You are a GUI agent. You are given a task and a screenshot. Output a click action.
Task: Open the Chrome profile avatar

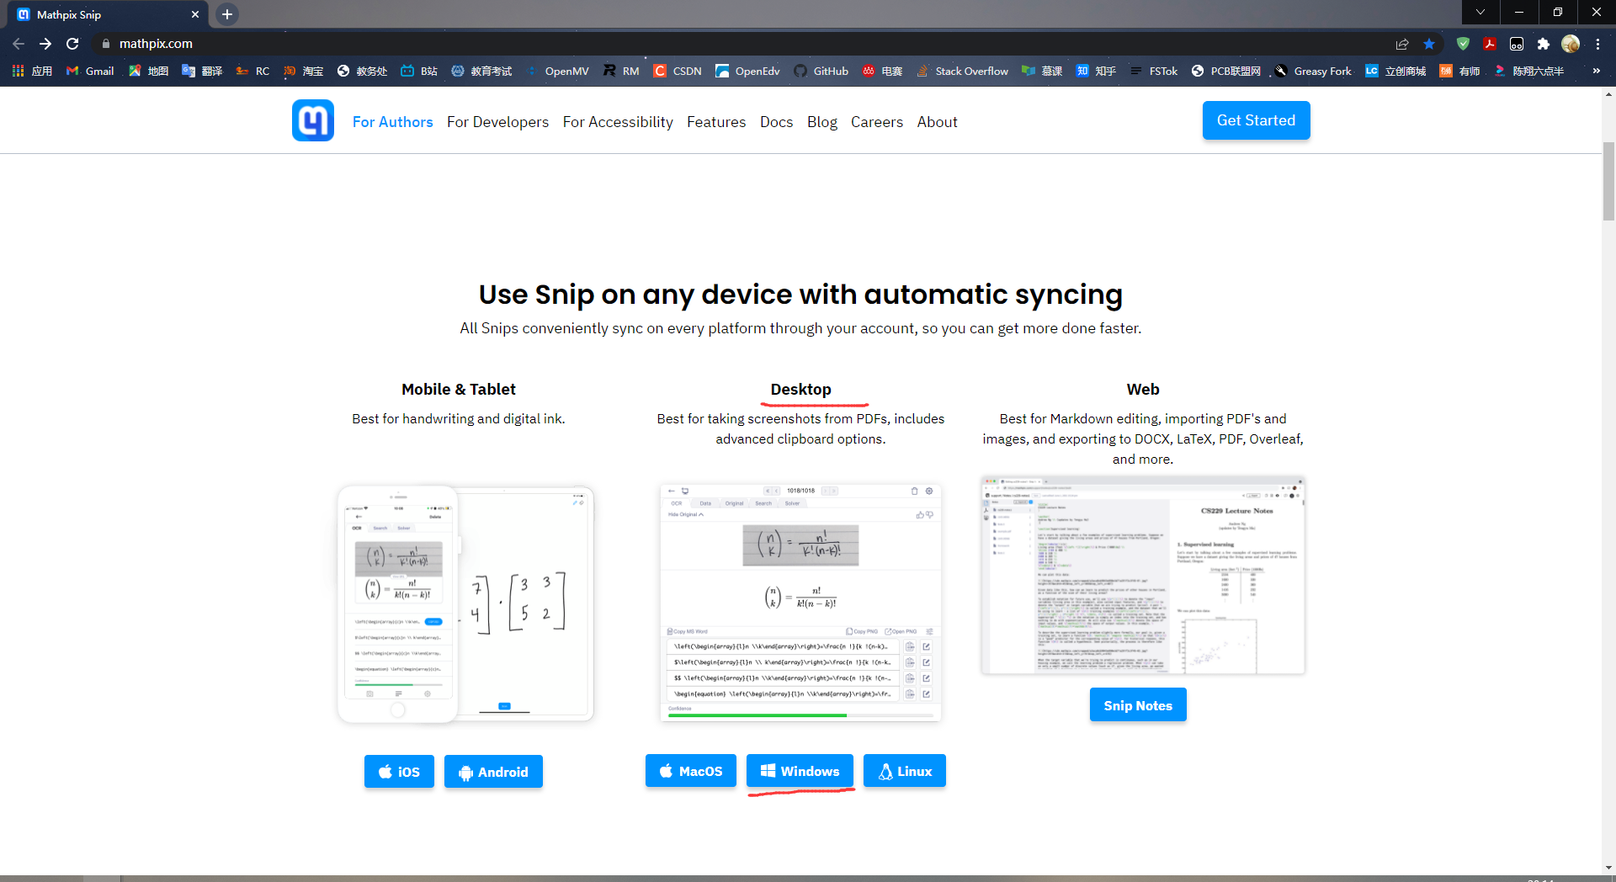tap(1571, 44)
